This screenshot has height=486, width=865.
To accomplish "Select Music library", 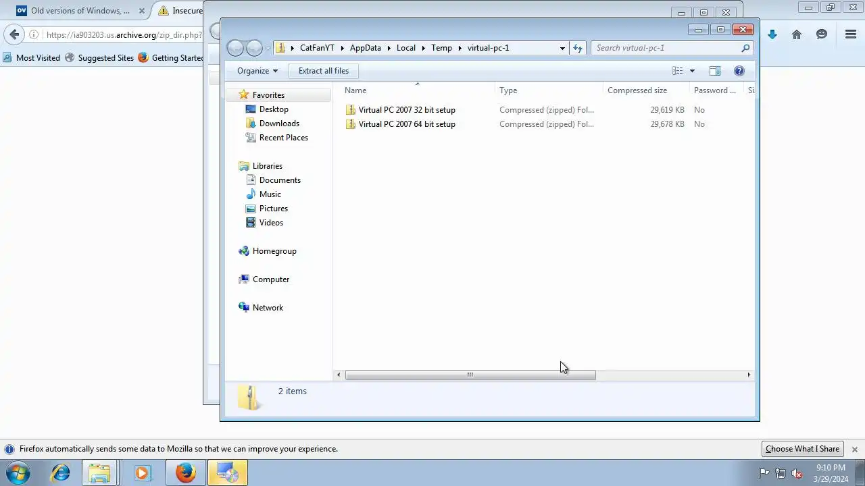I will click(270, 194).
